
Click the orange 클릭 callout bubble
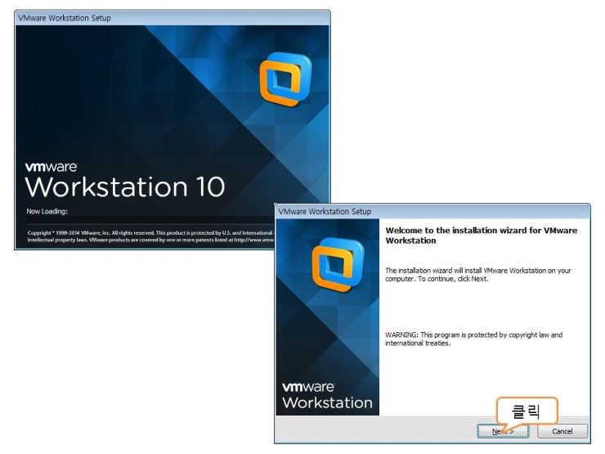point(526,410)
